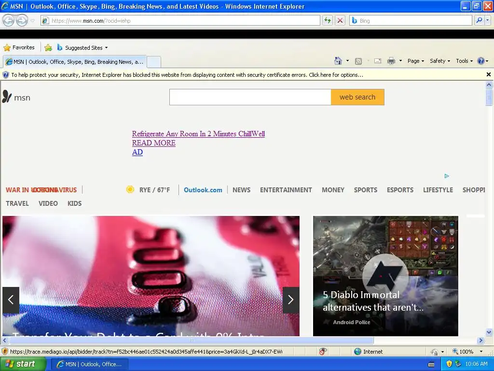Show next carousel slide arrow

[291, 300]
